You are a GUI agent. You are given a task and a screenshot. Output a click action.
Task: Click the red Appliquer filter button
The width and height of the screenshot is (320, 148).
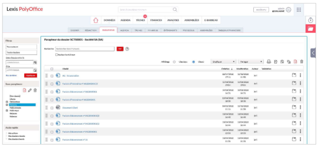[x=30, y=75]
